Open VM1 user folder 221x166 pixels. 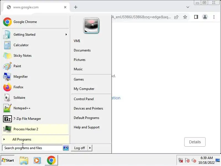(x=77, y=41)
